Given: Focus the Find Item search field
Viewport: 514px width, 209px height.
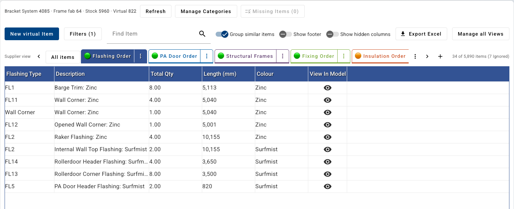Looking at the screenshot, I should (153, 34).
